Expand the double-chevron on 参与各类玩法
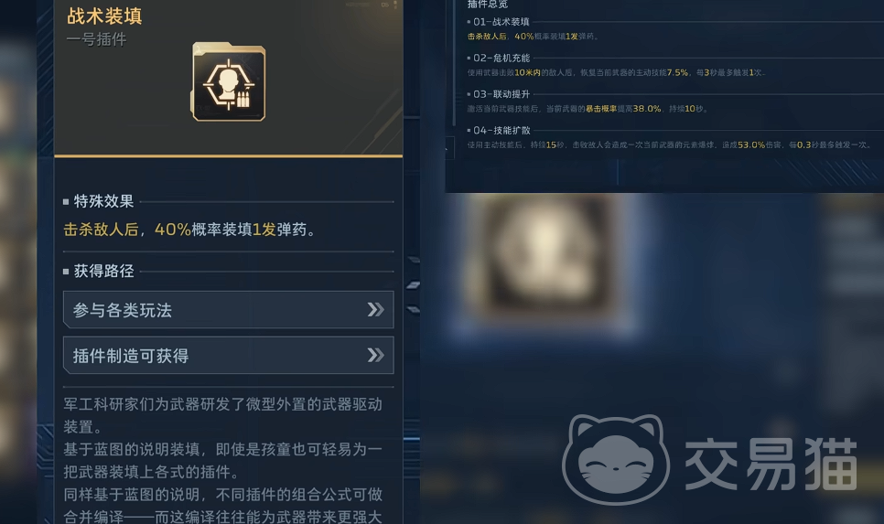884x524 pixels. pyautogui.click(x=375, y=309)
